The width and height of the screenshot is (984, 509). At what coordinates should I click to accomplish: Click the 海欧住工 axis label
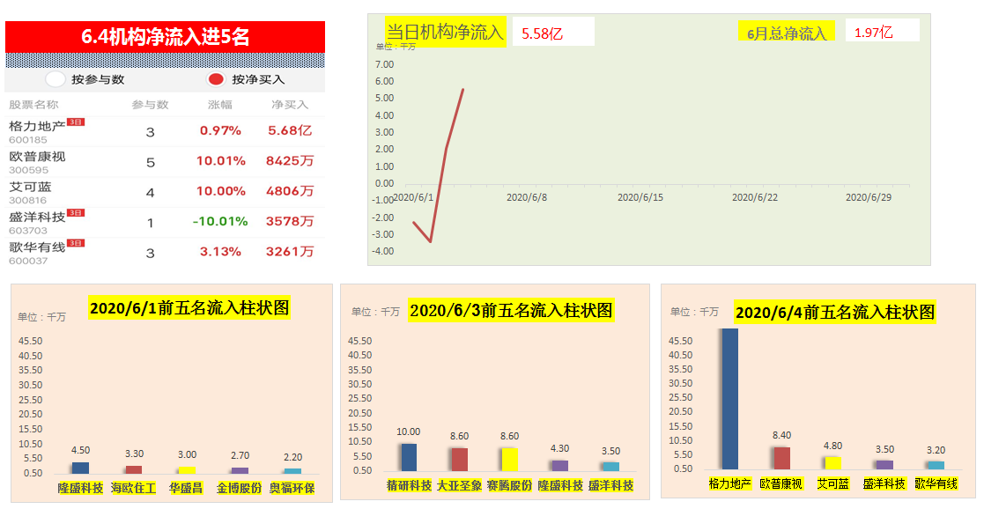tap(134, 488)
